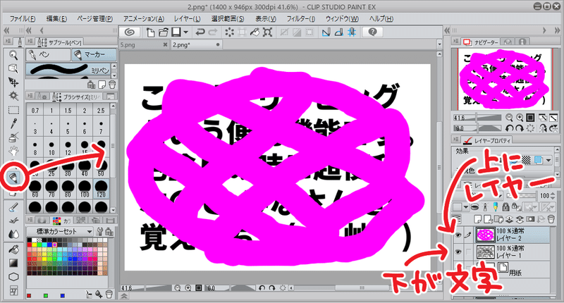Select the Hand move tool
This screenshot has height=303, width=564.
(x=13, y=151)
